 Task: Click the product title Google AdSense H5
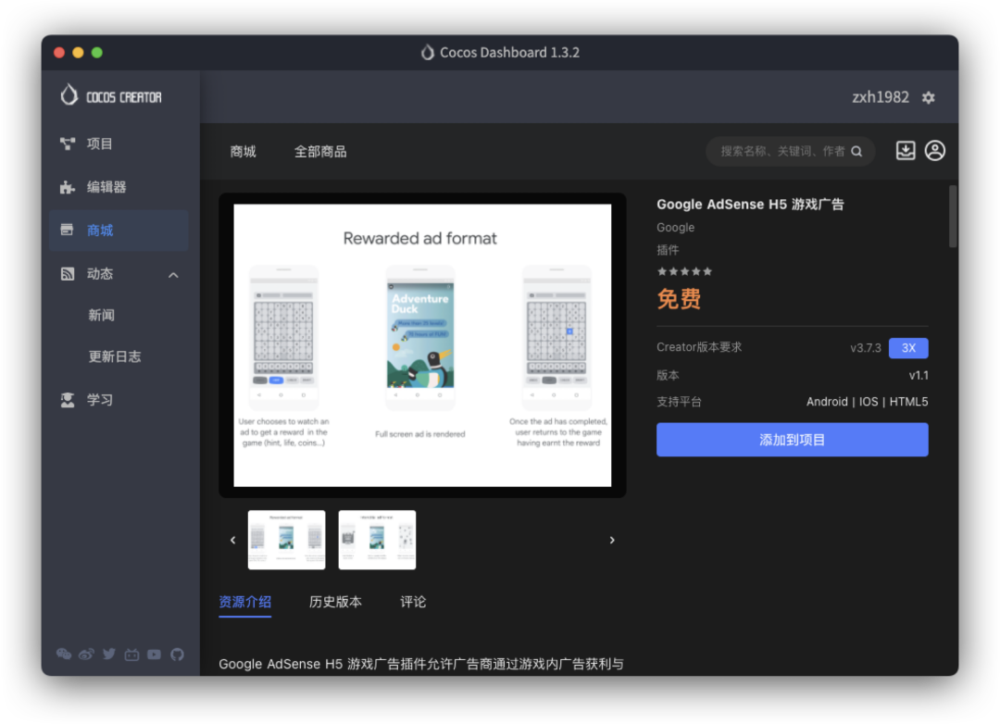click(750, 204)
